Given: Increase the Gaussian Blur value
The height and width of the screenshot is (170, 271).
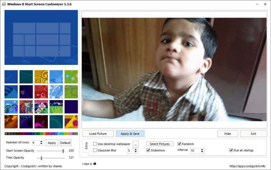Looking at the screenshot, I should click(135, 149).
